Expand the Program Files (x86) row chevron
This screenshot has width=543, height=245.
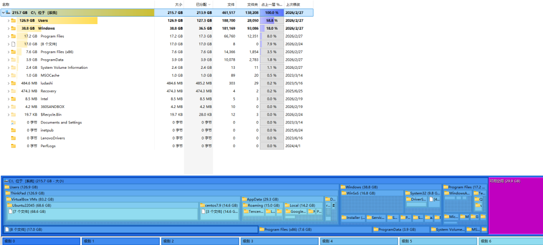pos(9,52)
